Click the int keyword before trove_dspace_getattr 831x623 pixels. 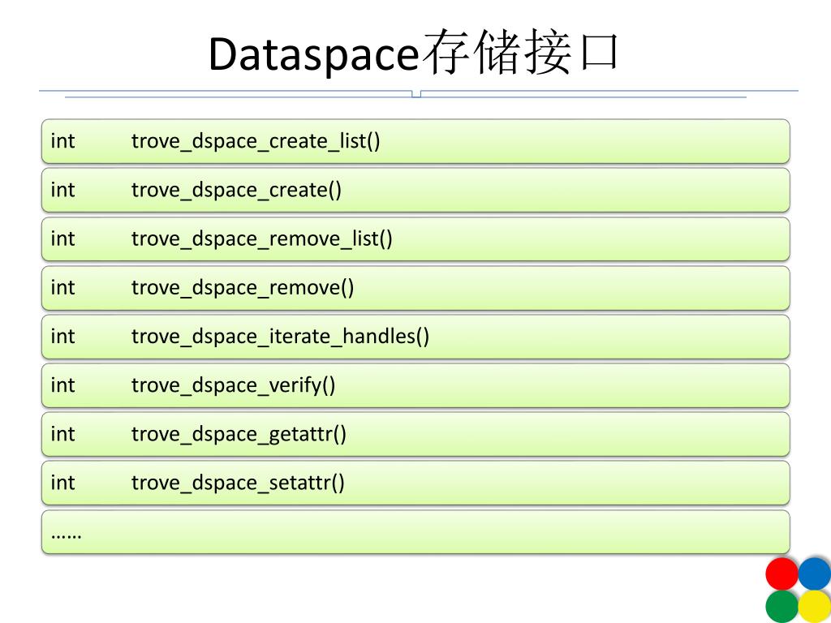62,433
